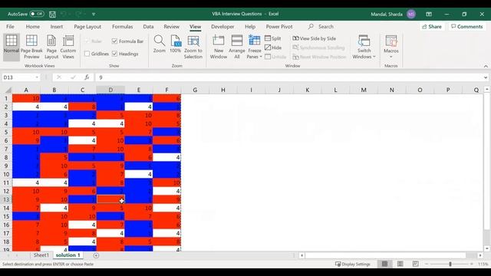This screenshot has height=276, width=491.
Task: Click the Macros icon
Action: (391, 41)
